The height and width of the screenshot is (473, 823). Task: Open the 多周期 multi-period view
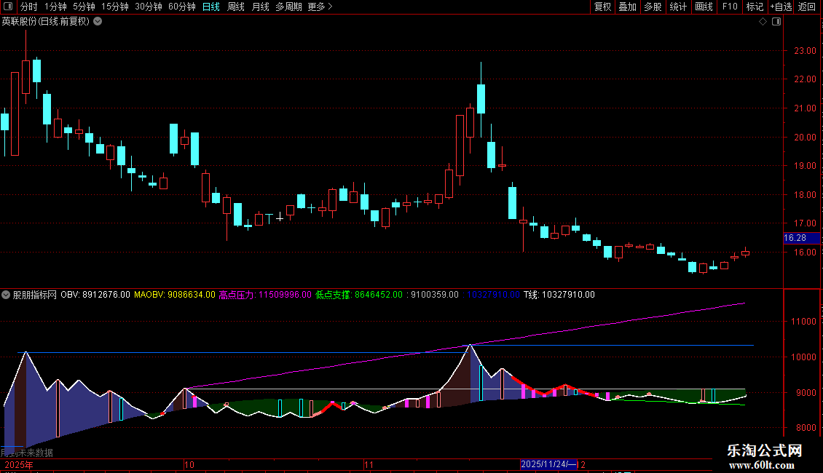pos(288,7)
